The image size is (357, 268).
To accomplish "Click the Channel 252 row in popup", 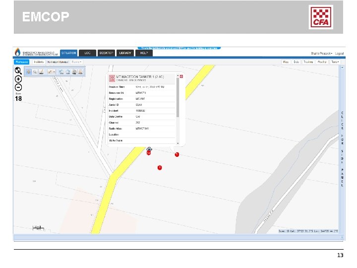I will [142, 123].
